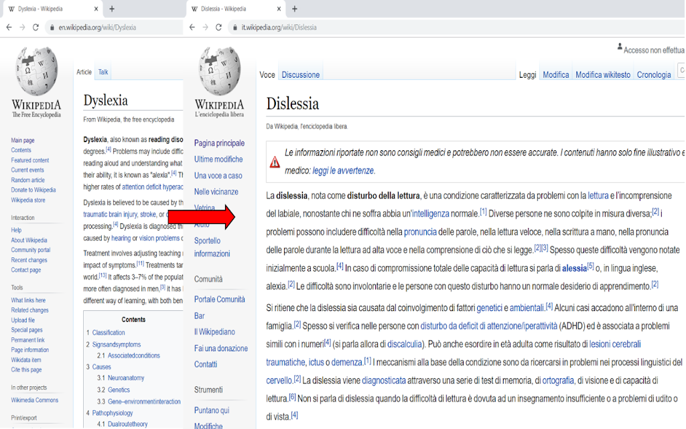
Task: Jump to Classification in Contents
Action: point(109,332)
